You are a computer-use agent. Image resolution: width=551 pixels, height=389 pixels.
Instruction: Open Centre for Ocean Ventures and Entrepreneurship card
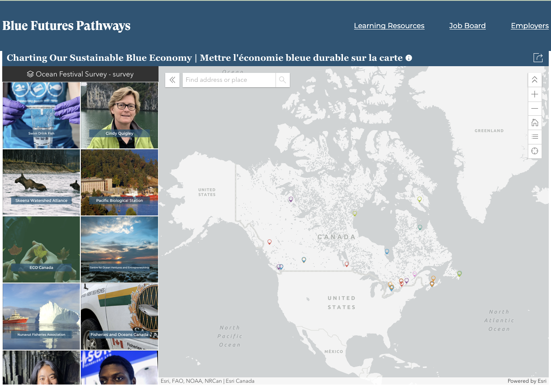pyautogui.click(x=119, y=249)
